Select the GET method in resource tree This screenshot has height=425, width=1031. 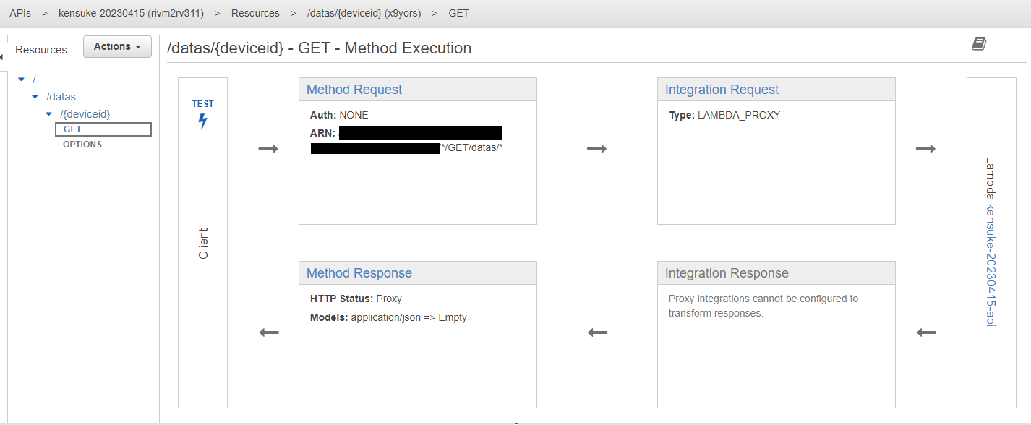pyautogui.click(x=73, y=129)
